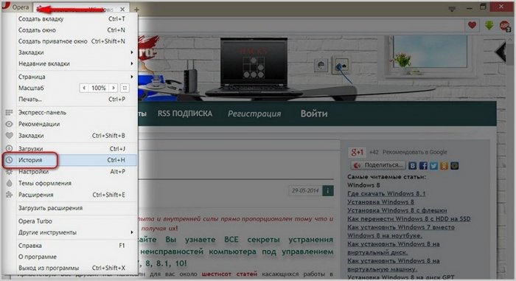Share via Facebook icon
The height and width of the screenshot is (281, 516).
tap(423, 166)
